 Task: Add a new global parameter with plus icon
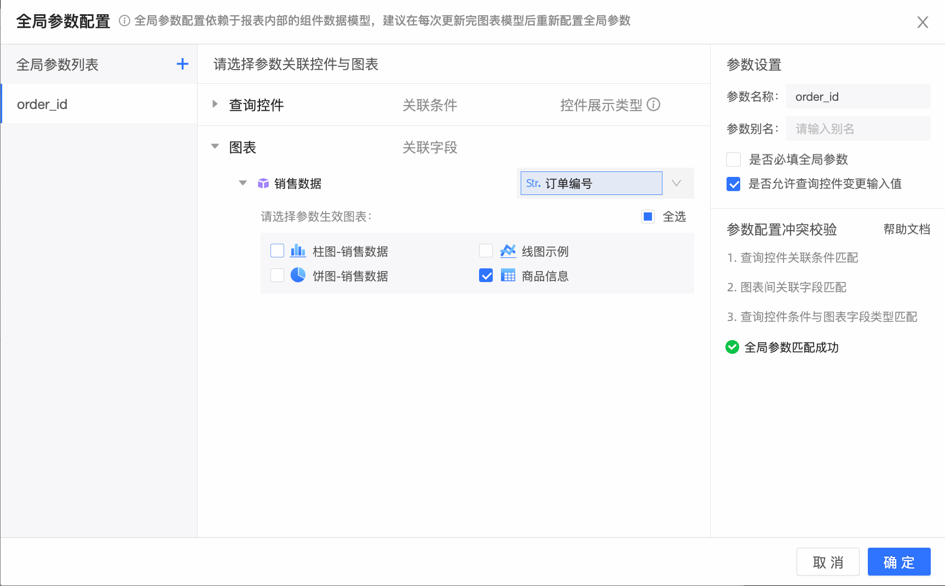[182, 64]
